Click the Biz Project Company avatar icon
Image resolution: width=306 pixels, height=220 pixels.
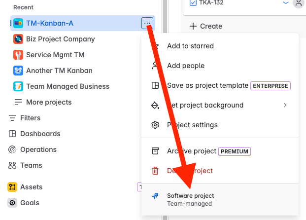pyautogui.click(x=18, y=39)
